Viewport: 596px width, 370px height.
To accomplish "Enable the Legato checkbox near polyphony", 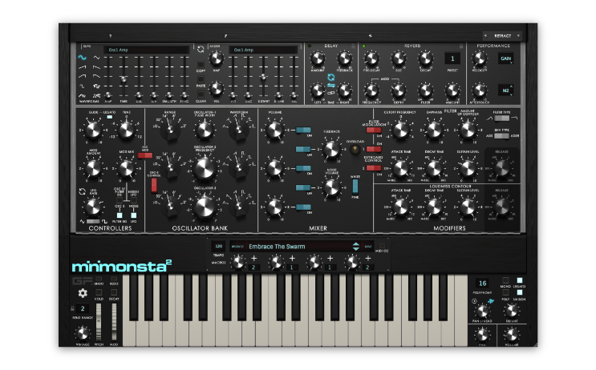I will (520, 280).
